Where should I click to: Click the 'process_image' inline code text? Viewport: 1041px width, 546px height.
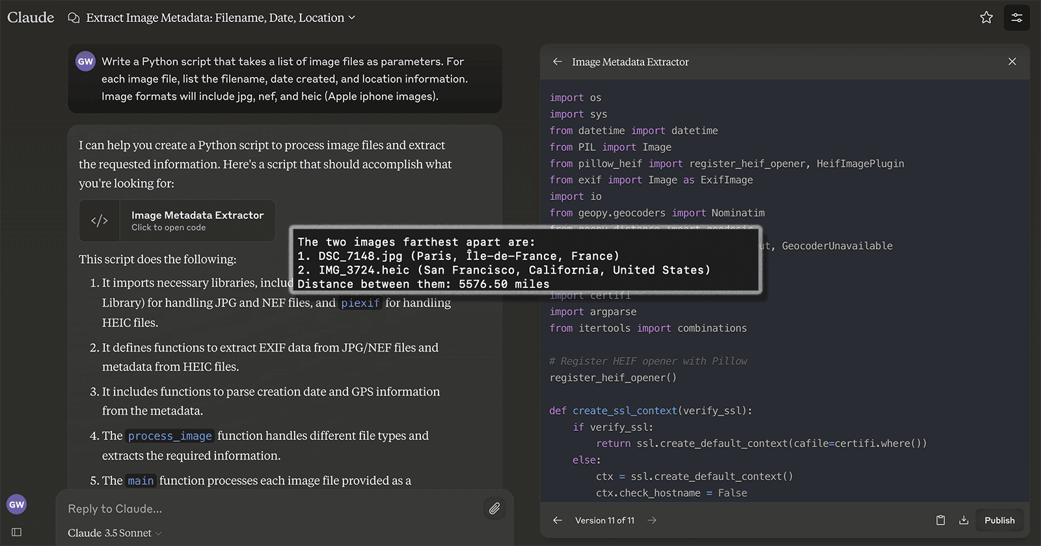pos(170,436)
